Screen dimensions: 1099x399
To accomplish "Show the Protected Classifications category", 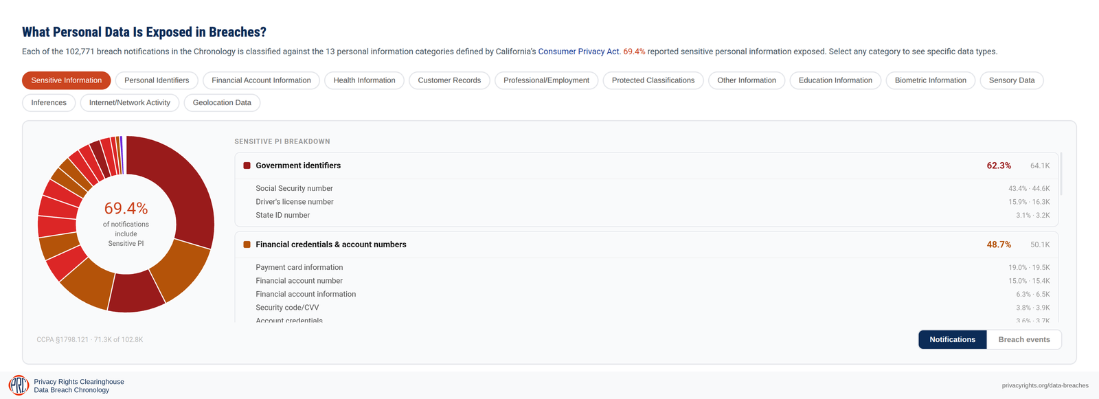I will pyautogui.click(x=653, y=80).
